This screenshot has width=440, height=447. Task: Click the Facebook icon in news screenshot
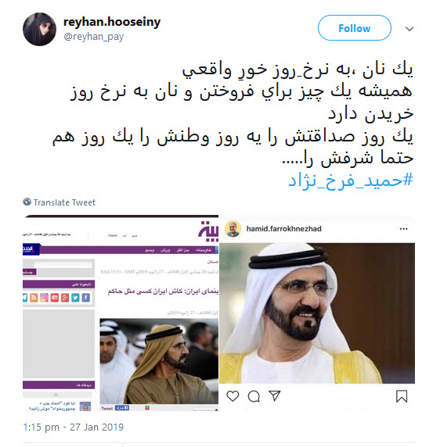click(85, 298)
